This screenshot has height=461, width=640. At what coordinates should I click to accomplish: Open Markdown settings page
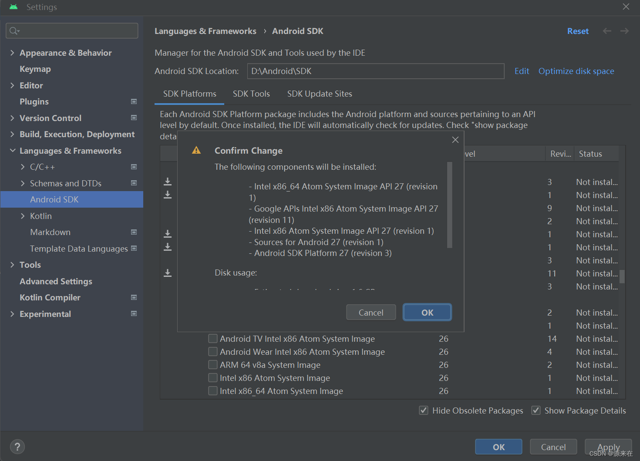click(50, 232)
